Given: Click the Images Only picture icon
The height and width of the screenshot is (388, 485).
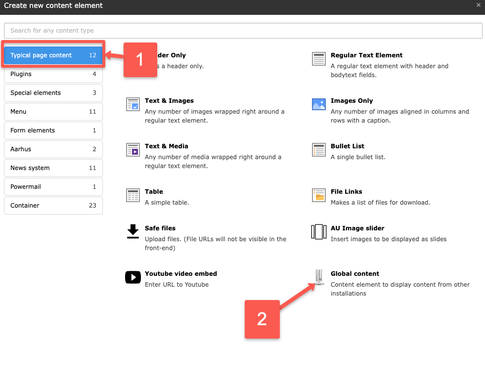Looking at the screenshot, I should pos(319,104).
